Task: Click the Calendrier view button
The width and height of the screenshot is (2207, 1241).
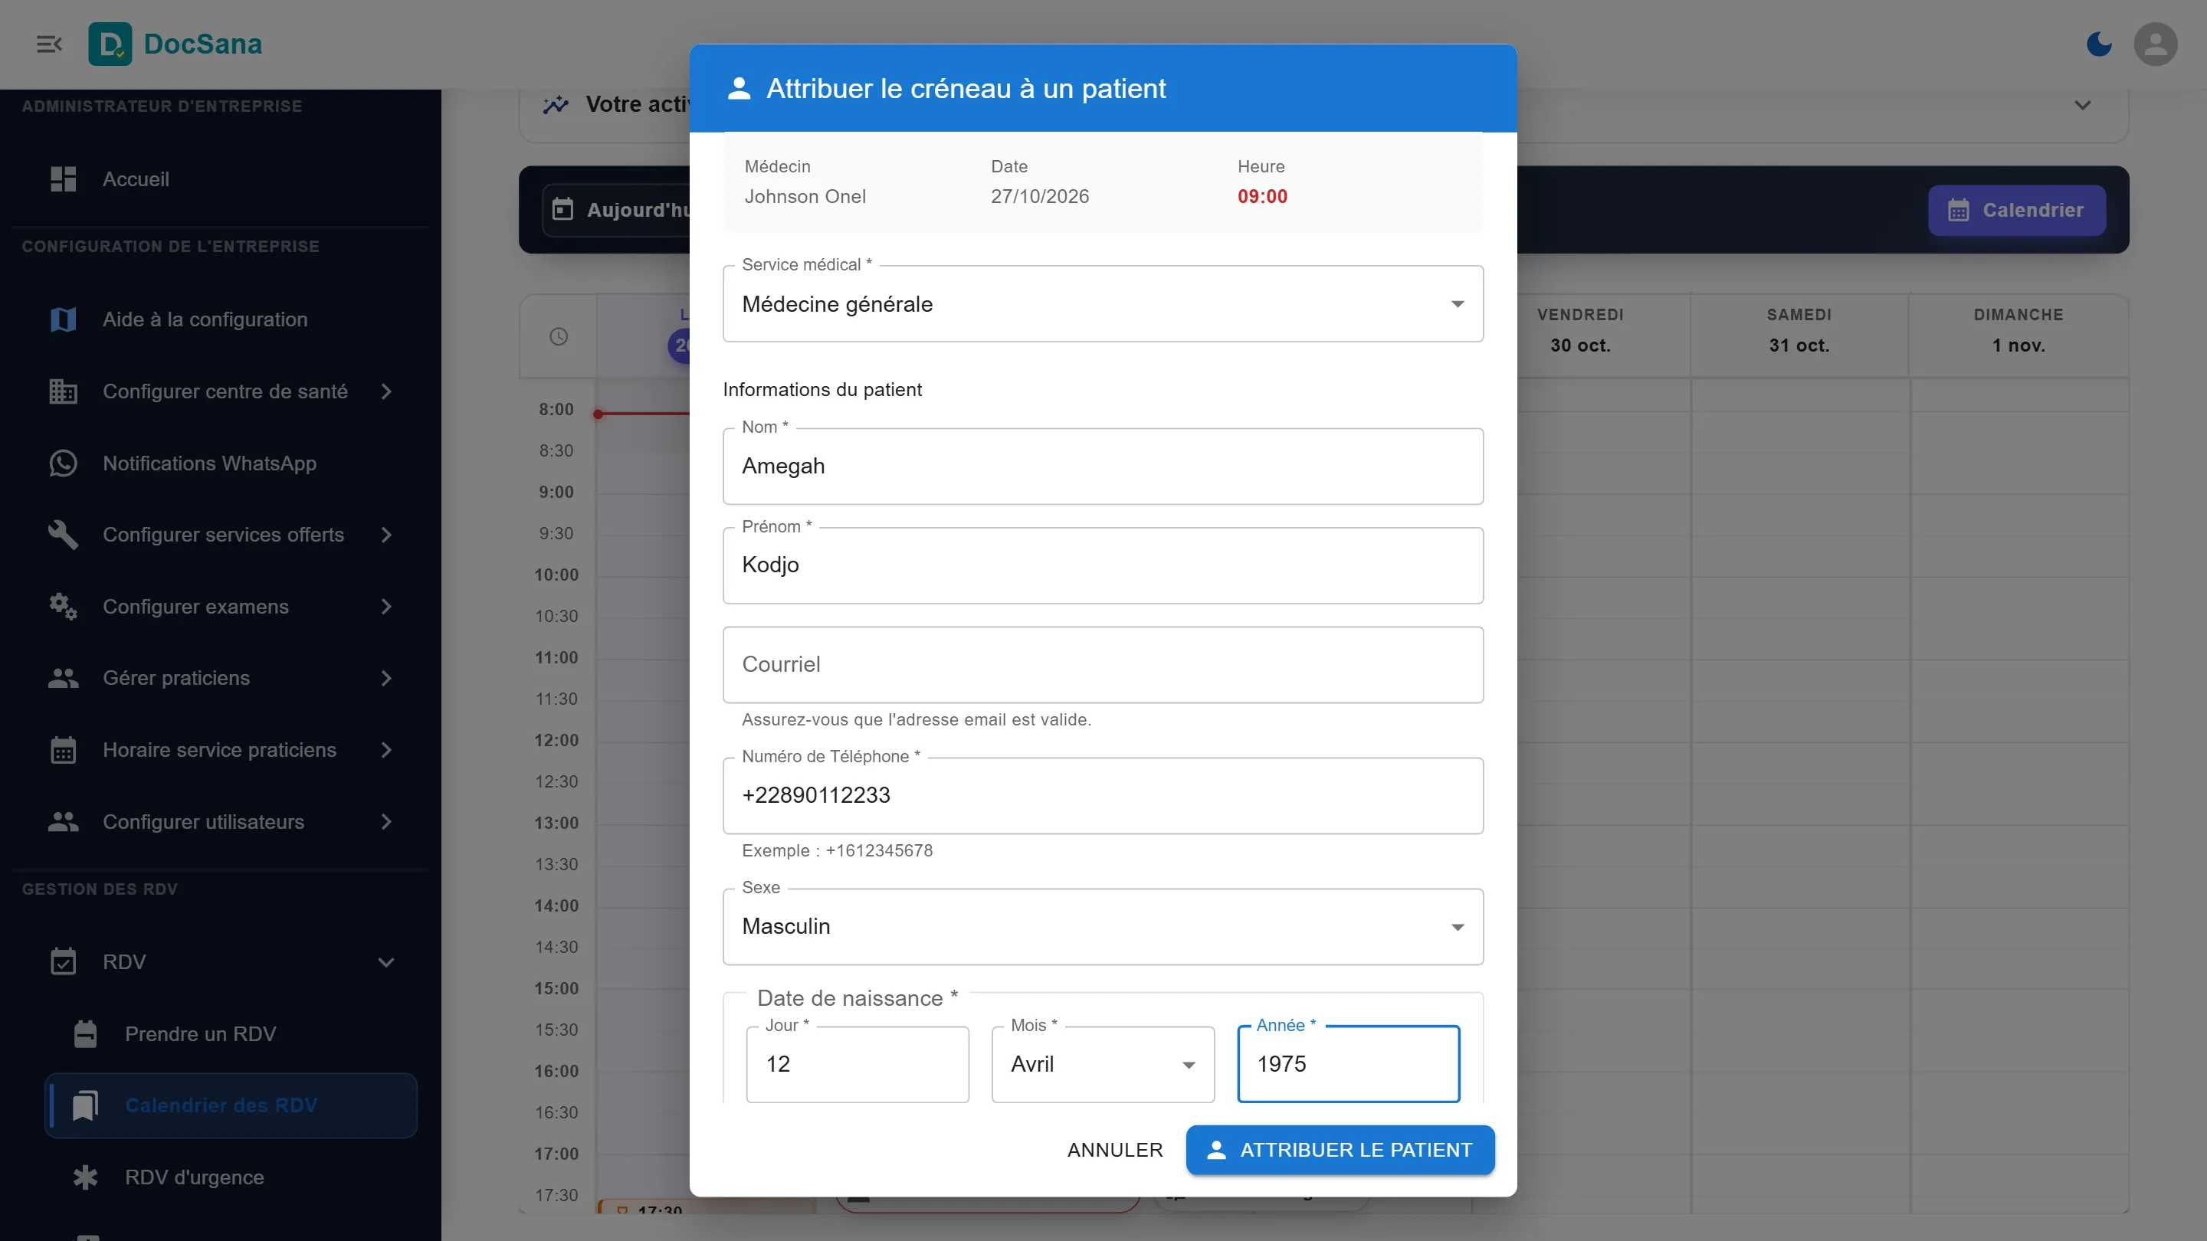Action: click(x=2016, y=210)
